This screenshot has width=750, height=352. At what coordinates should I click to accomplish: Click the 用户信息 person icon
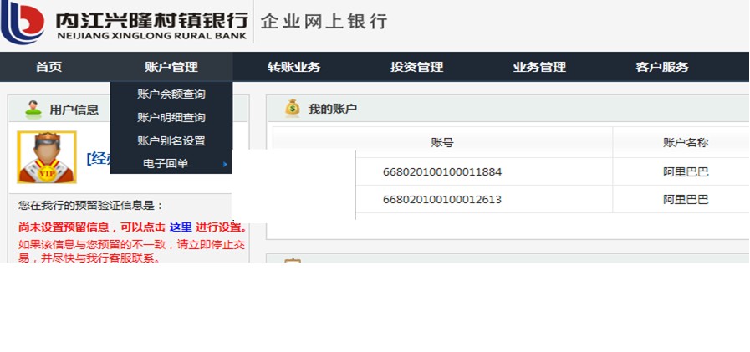[33, 109]
